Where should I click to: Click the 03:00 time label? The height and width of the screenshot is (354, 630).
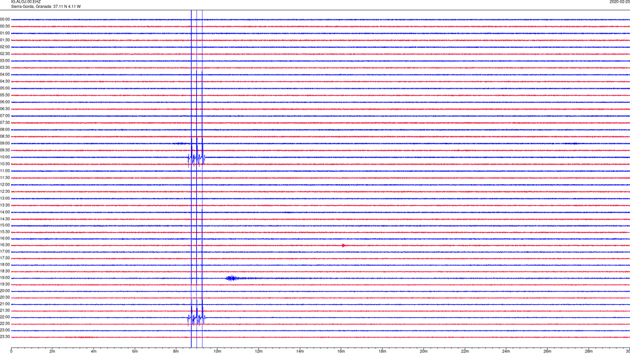click(x=5, y=60)
